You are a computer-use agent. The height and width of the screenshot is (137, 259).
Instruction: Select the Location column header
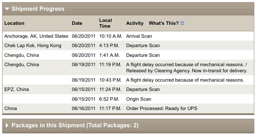pyautogui.click(x=14, y=23)
